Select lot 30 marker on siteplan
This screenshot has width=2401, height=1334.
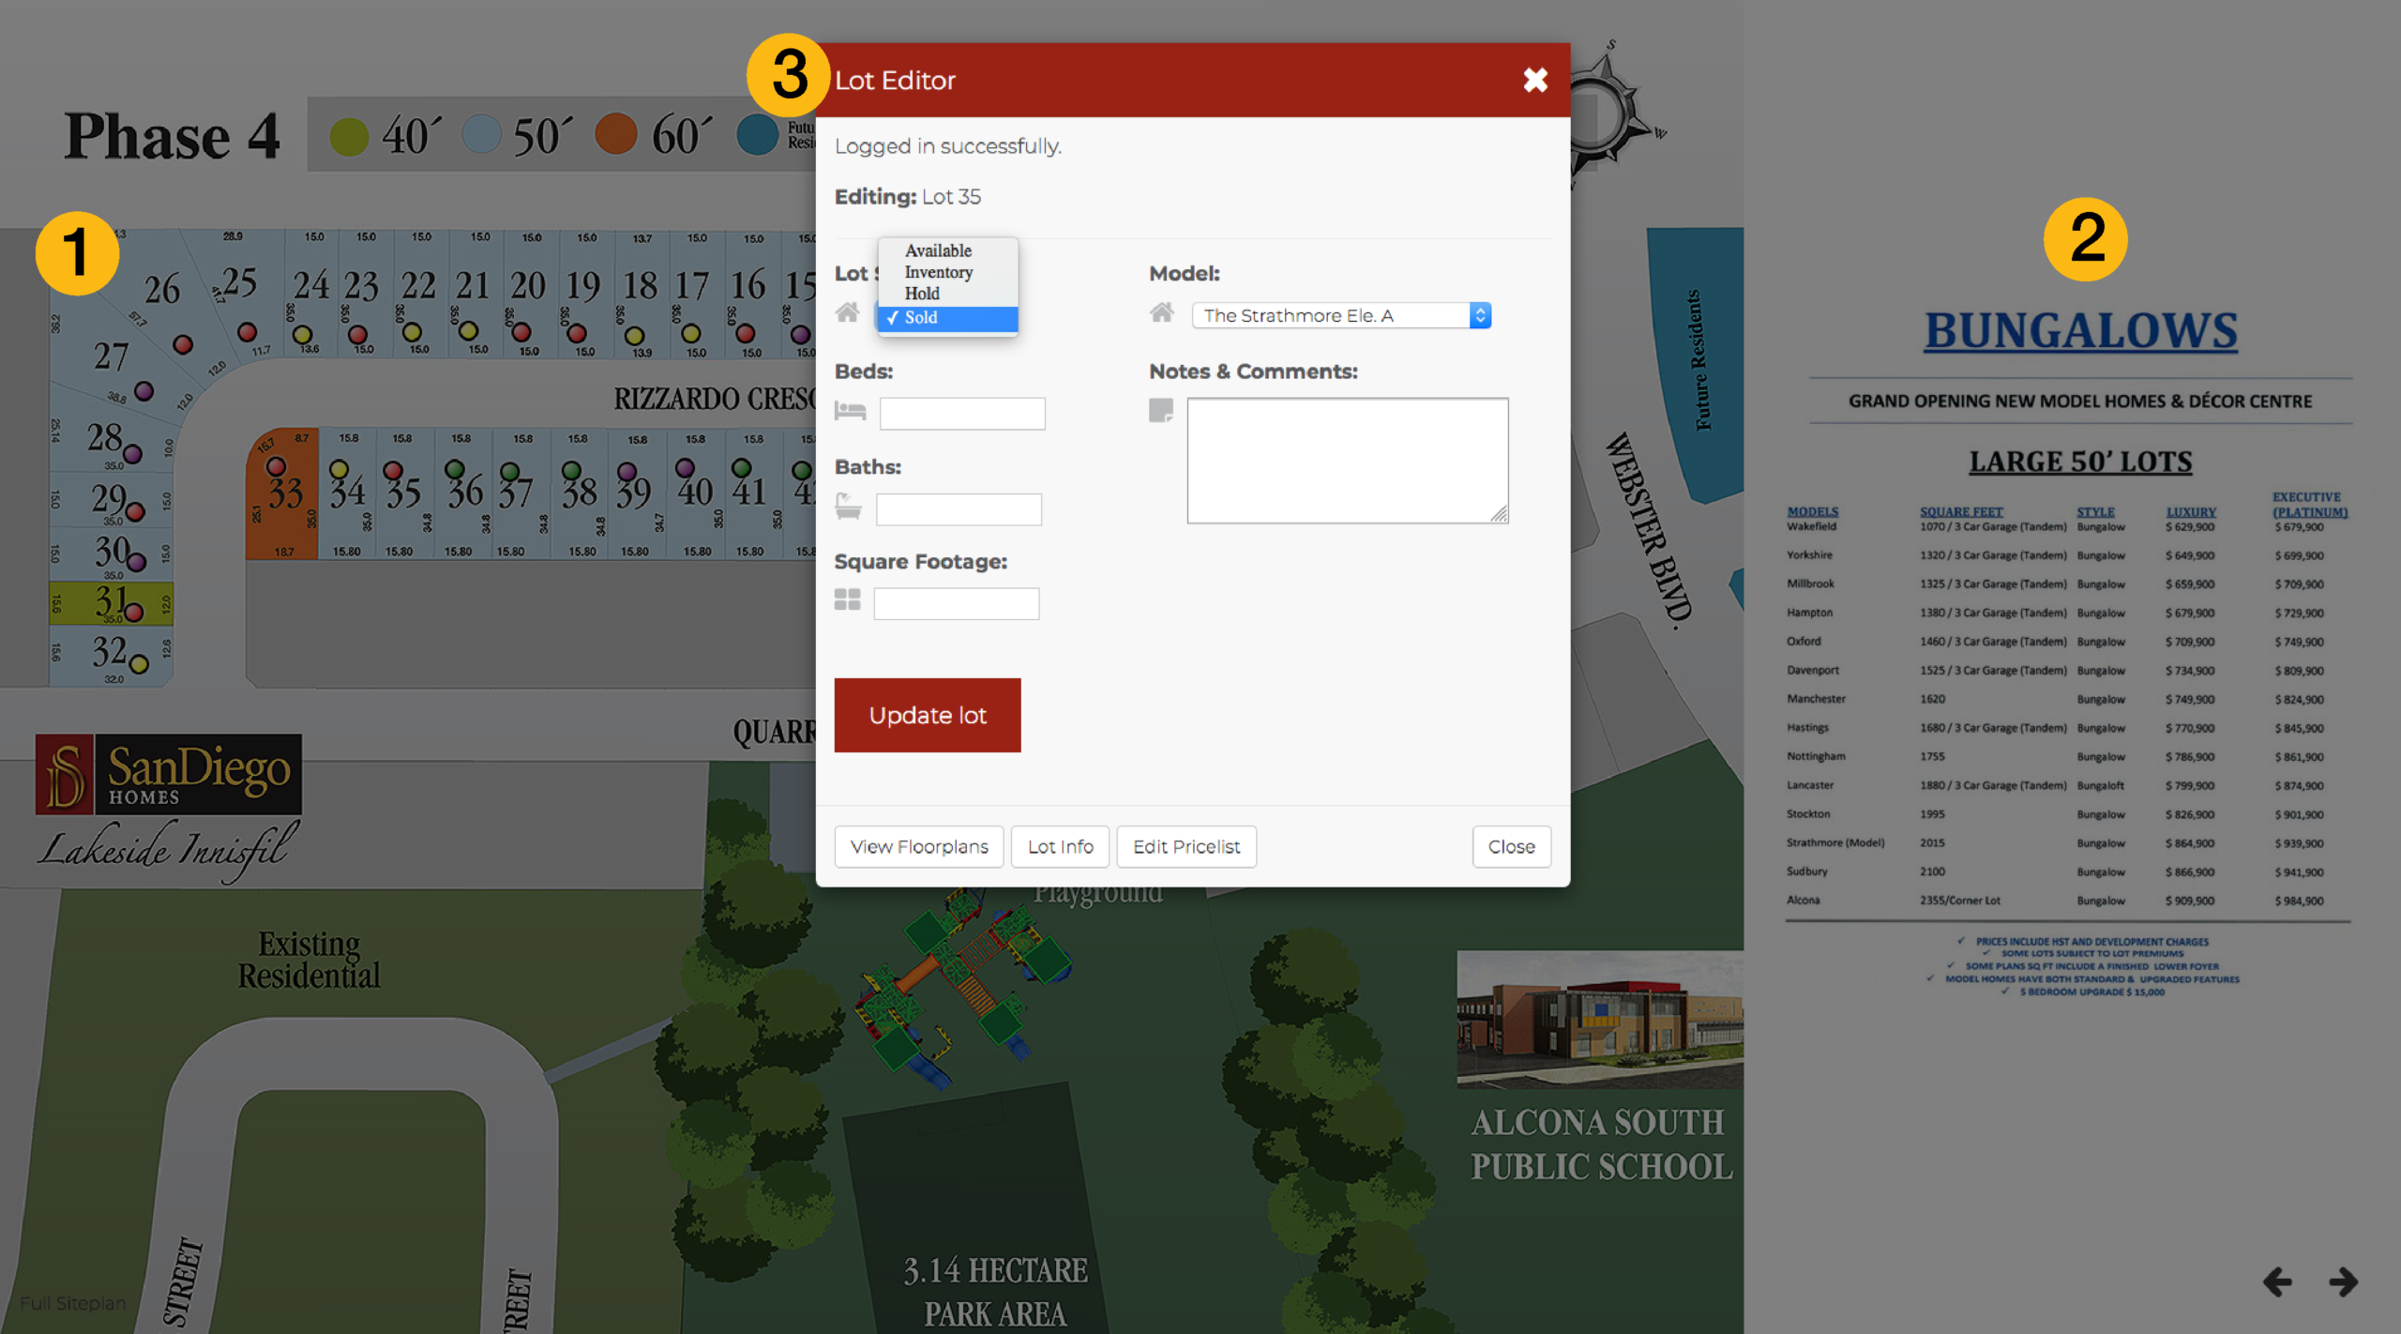(136, 562)
